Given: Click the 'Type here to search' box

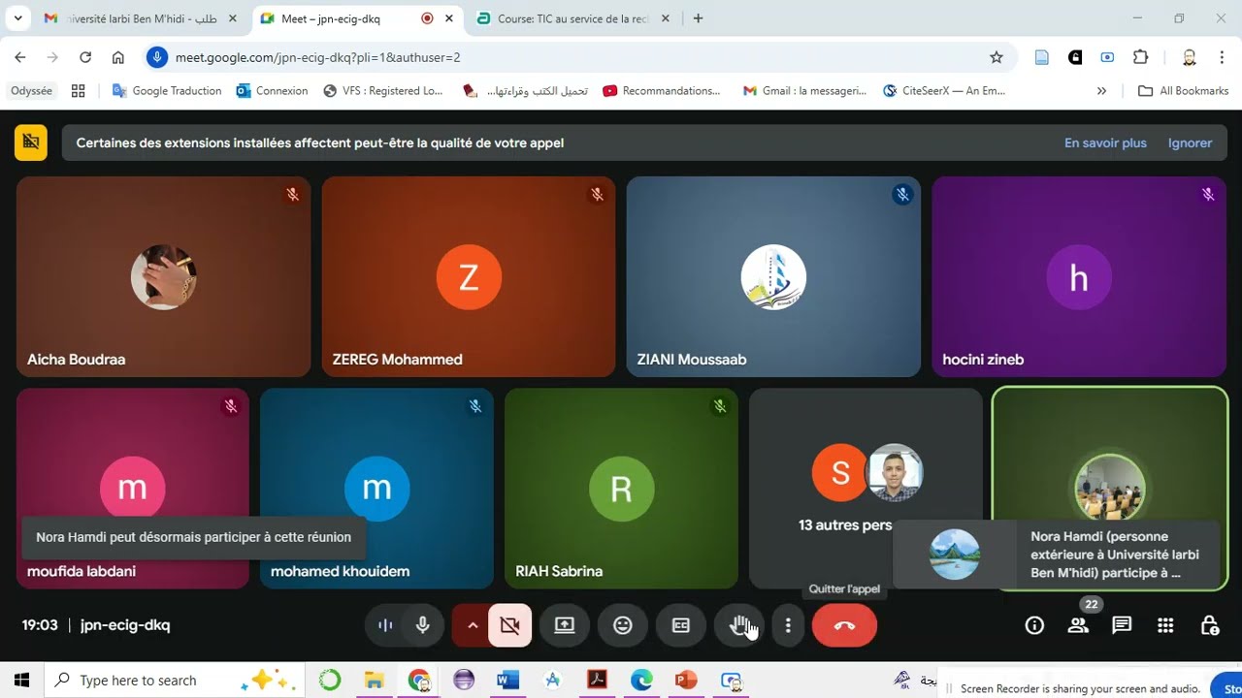Looking at the screenshot, I should point(175,681).
